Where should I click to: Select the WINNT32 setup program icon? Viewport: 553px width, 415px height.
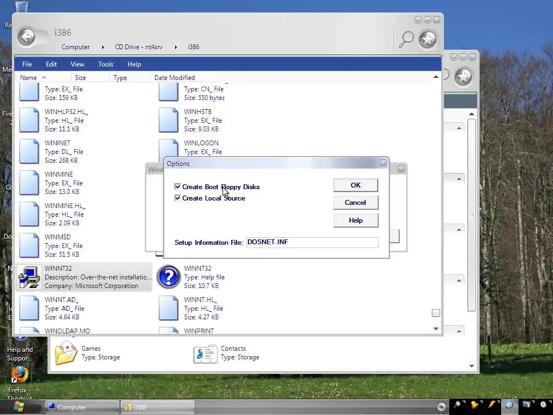tap(29, 277)
